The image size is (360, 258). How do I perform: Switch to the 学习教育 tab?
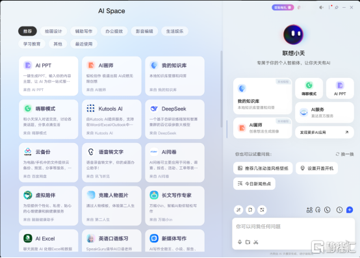(x=32, y=44)
